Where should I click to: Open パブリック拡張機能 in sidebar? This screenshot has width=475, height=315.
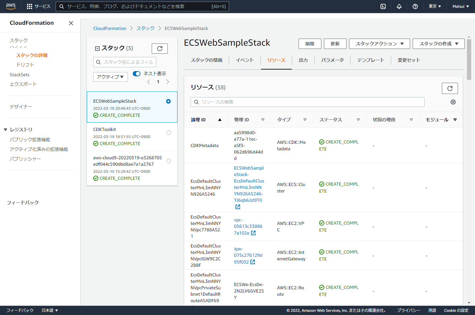click(x=30, y=140)
